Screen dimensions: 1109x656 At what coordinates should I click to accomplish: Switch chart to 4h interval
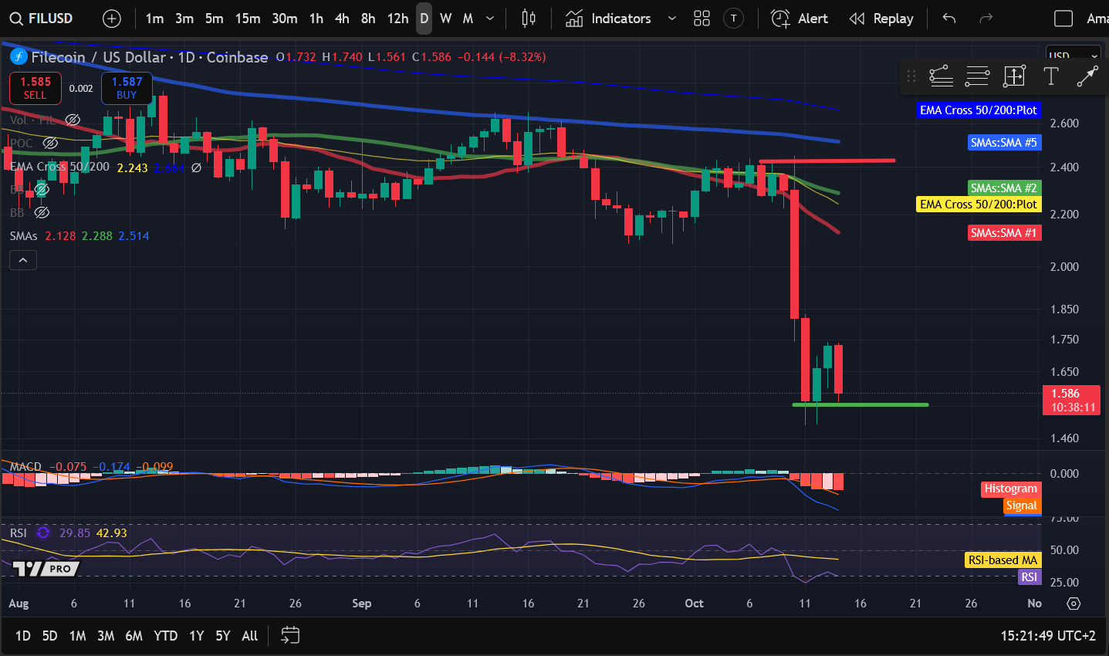coord(342,19)
